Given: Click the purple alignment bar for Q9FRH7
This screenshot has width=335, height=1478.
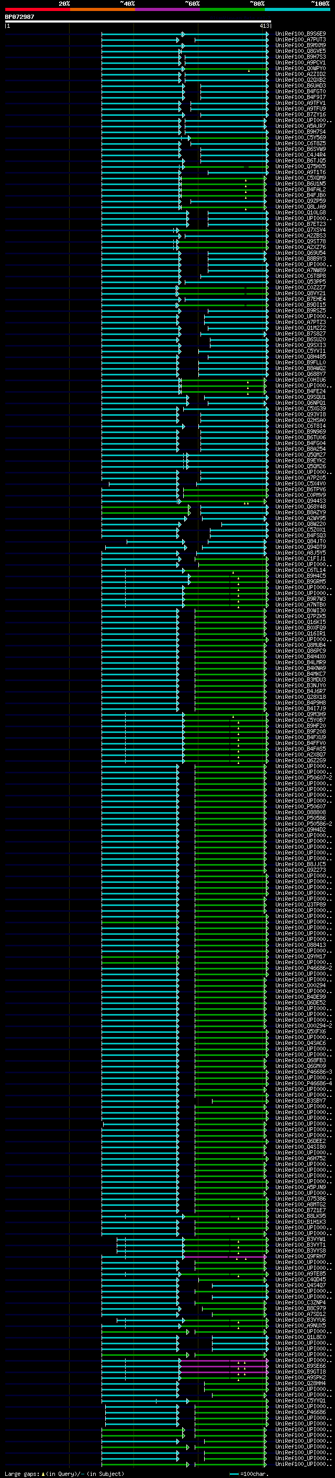Looking at the screenshot, I should pos(225,1257).
